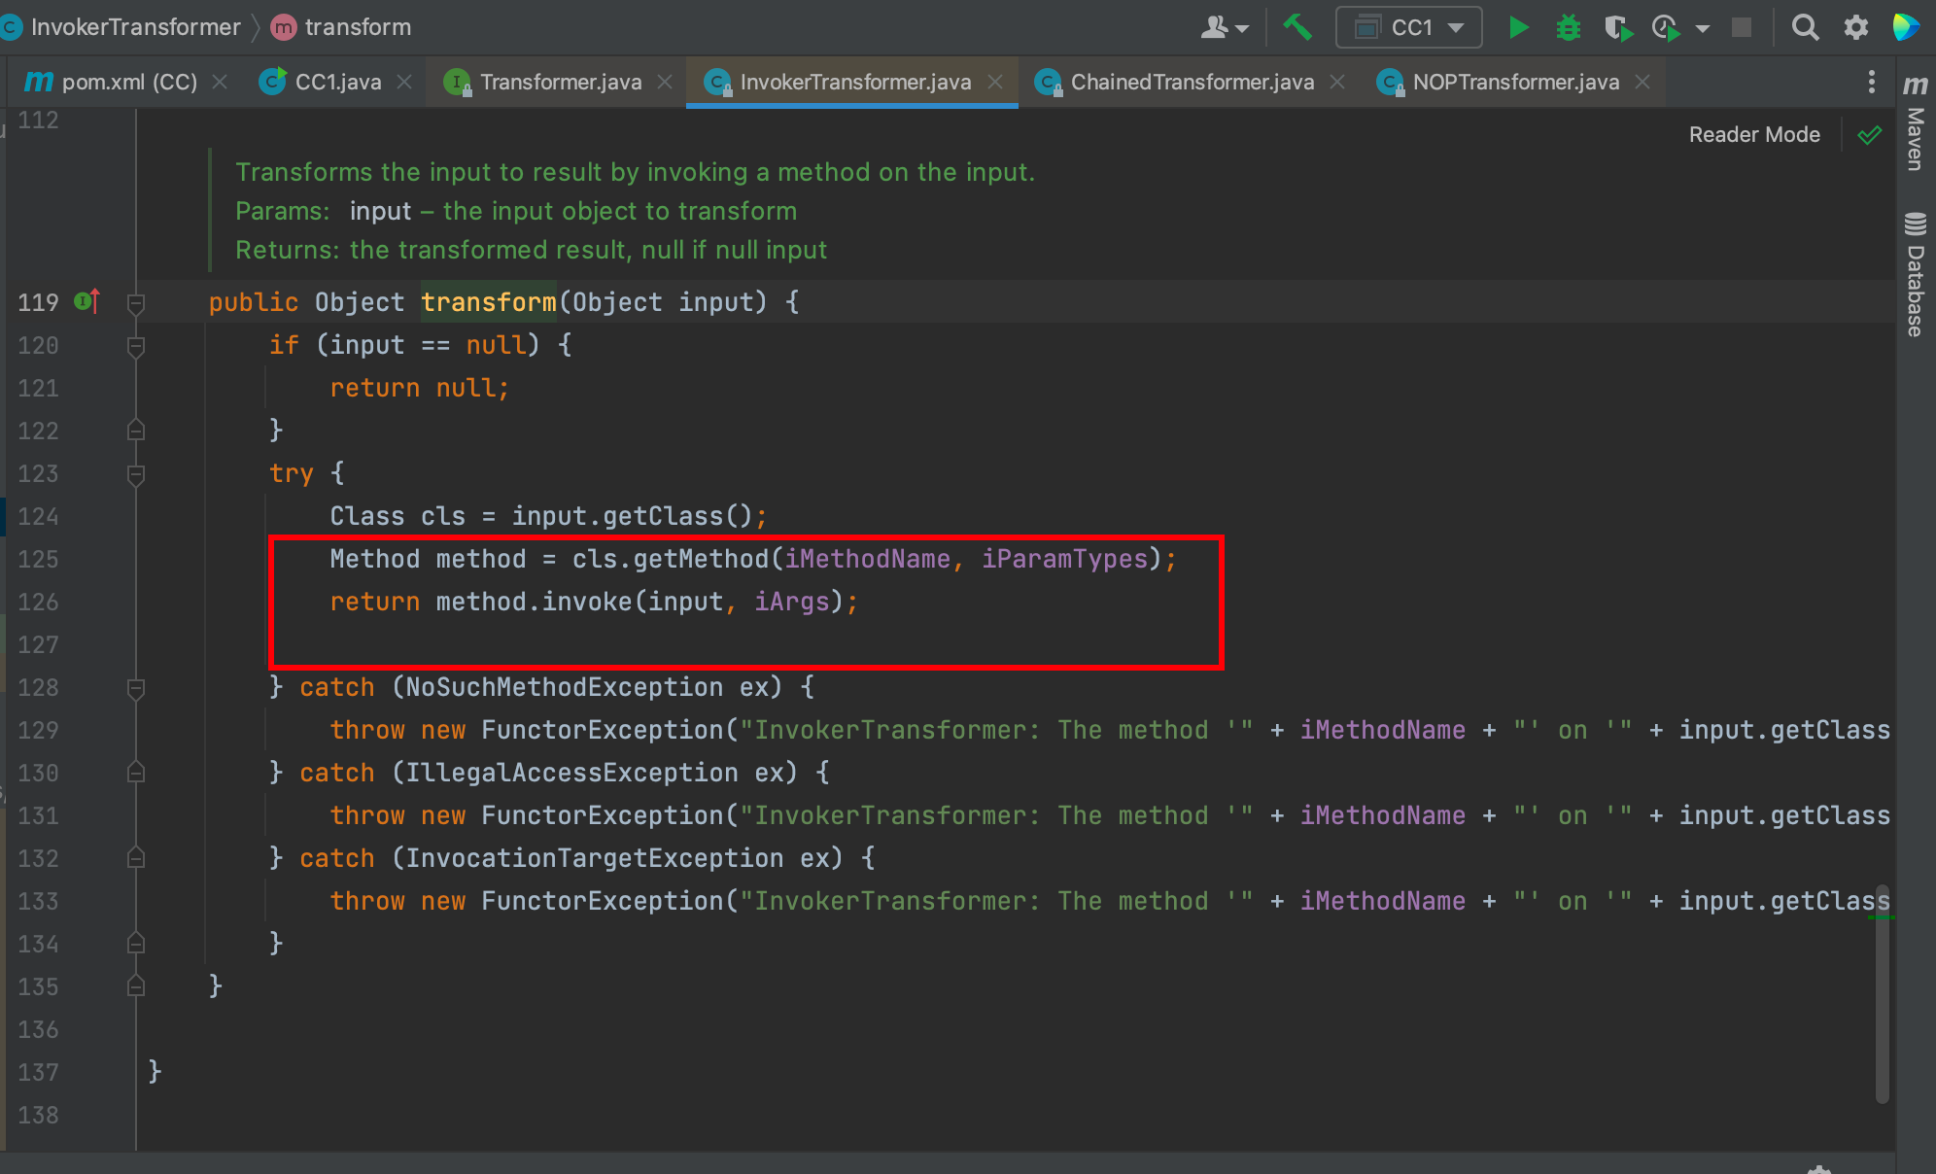Image resolution: width=1936 pixels, height=1174 pixels.
Task: Click iArgs in the invoke call
Action: point(792,602)
